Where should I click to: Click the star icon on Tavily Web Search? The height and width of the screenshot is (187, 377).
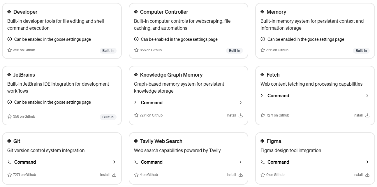(x=136, y=175)
